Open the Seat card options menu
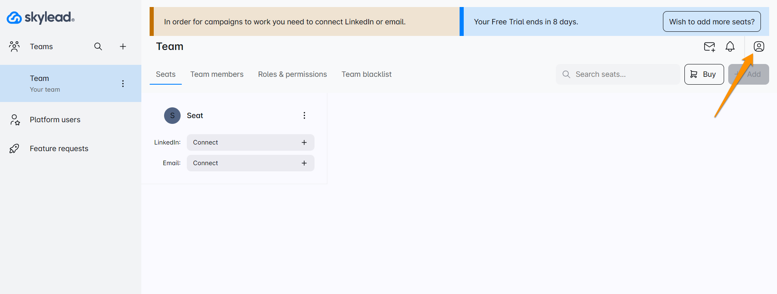Screen dimensions: 777x294 pyautogui.click(x=304, y=116)
